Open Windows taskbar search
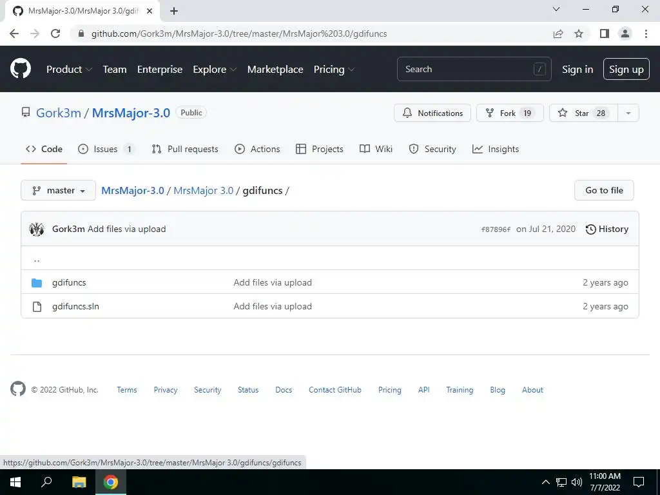 46,482
